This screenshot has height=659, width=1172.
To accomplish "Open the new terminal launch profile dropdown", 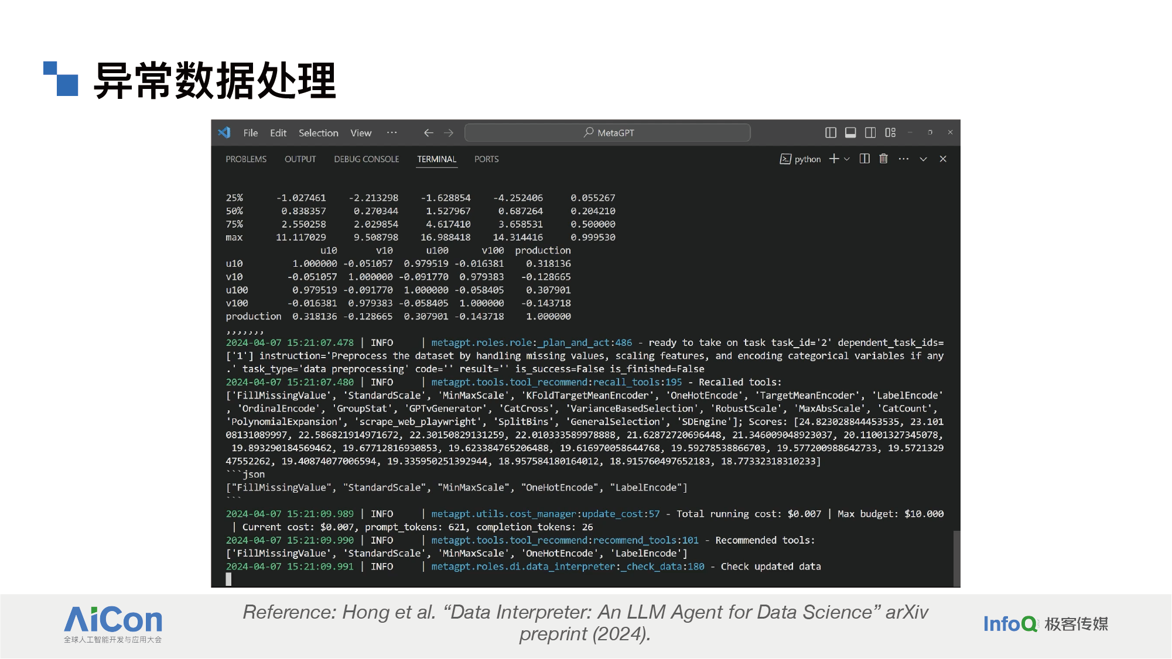I will (847, 159).
